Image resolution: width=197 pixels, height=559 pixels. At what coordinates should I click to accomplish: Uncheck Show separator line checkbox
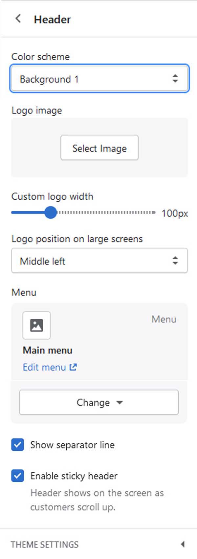click(x=18, y=445)
